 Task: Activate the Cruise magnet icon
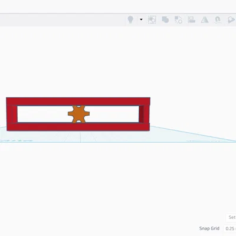pyautogui.click(x=218, y=19)
